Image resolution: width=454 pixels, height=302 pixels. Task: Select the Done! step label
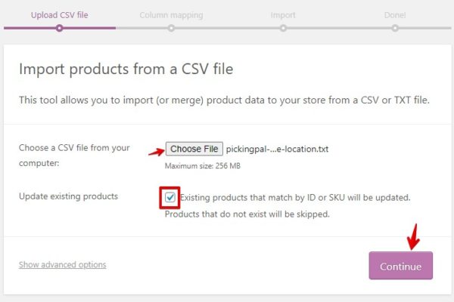click(395, 14)
